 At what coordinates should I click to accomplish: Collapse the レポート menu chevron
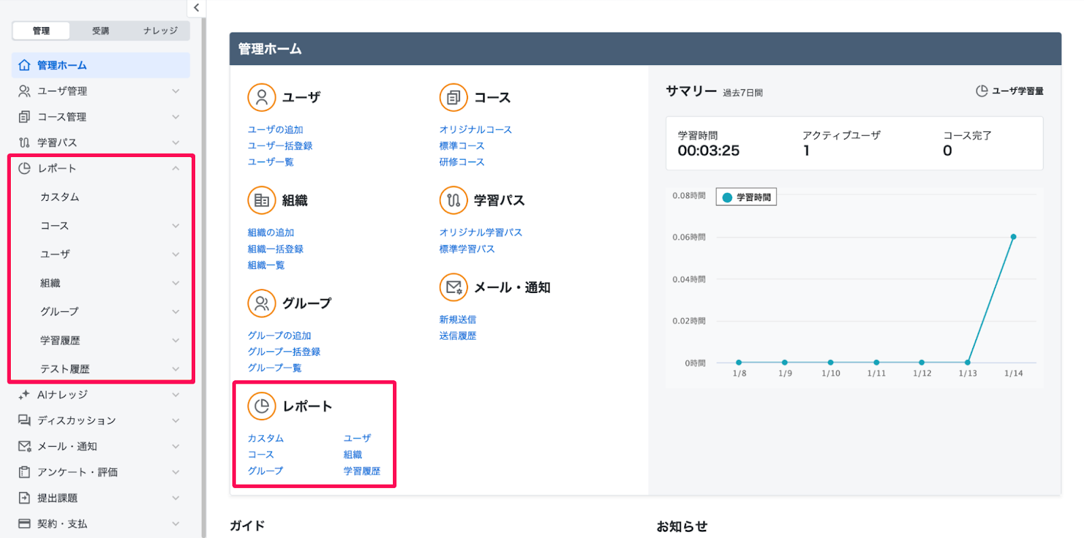175,168
